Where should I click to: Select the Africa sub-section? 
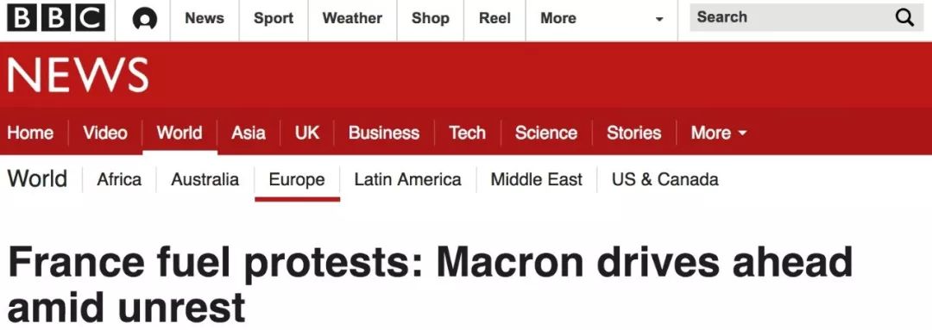119,179
